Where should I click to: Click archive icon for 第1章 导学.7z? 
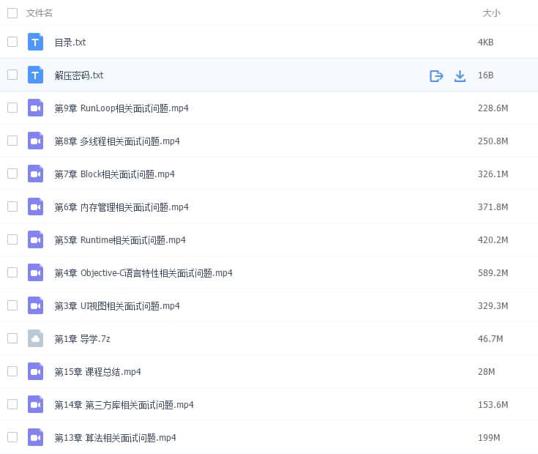(35, 338)
